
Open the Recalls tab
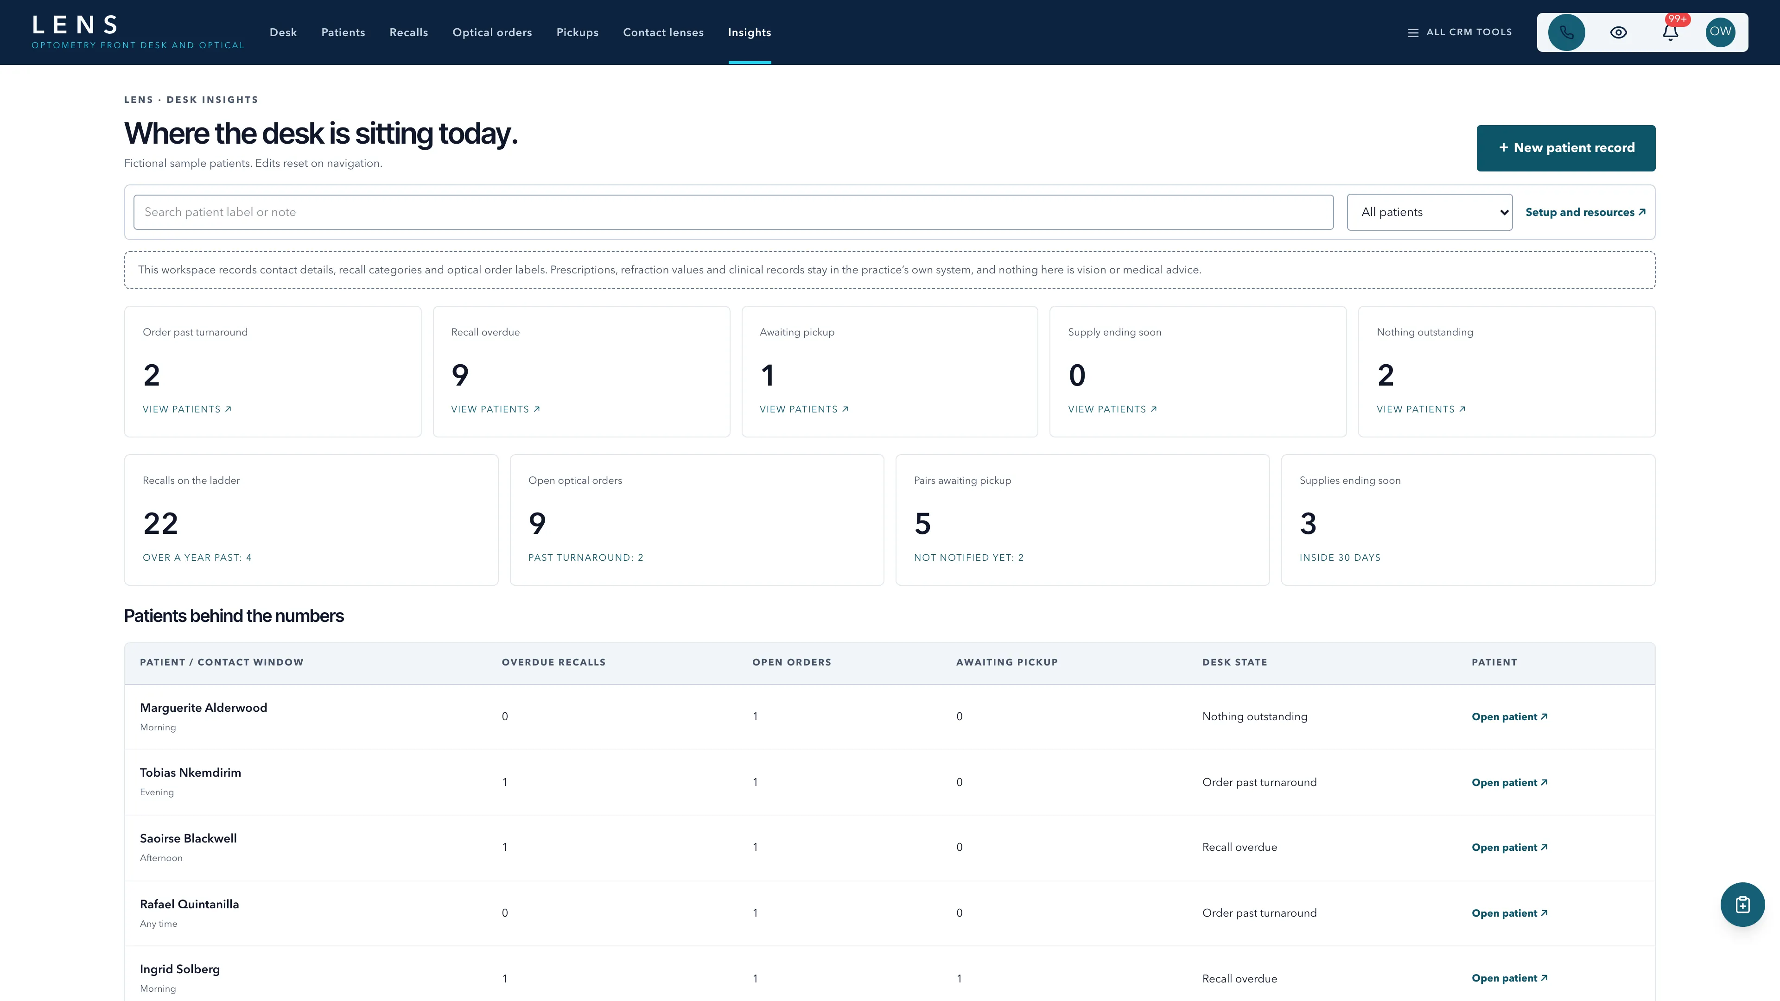point(409,32)
